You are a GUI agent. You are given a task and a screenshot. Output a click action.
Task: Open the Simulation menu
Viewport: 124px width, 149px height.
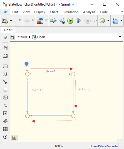click(x=71, y=12)
